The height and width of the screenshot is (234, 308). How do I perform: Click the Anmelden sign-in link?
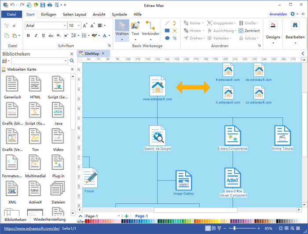278,14
